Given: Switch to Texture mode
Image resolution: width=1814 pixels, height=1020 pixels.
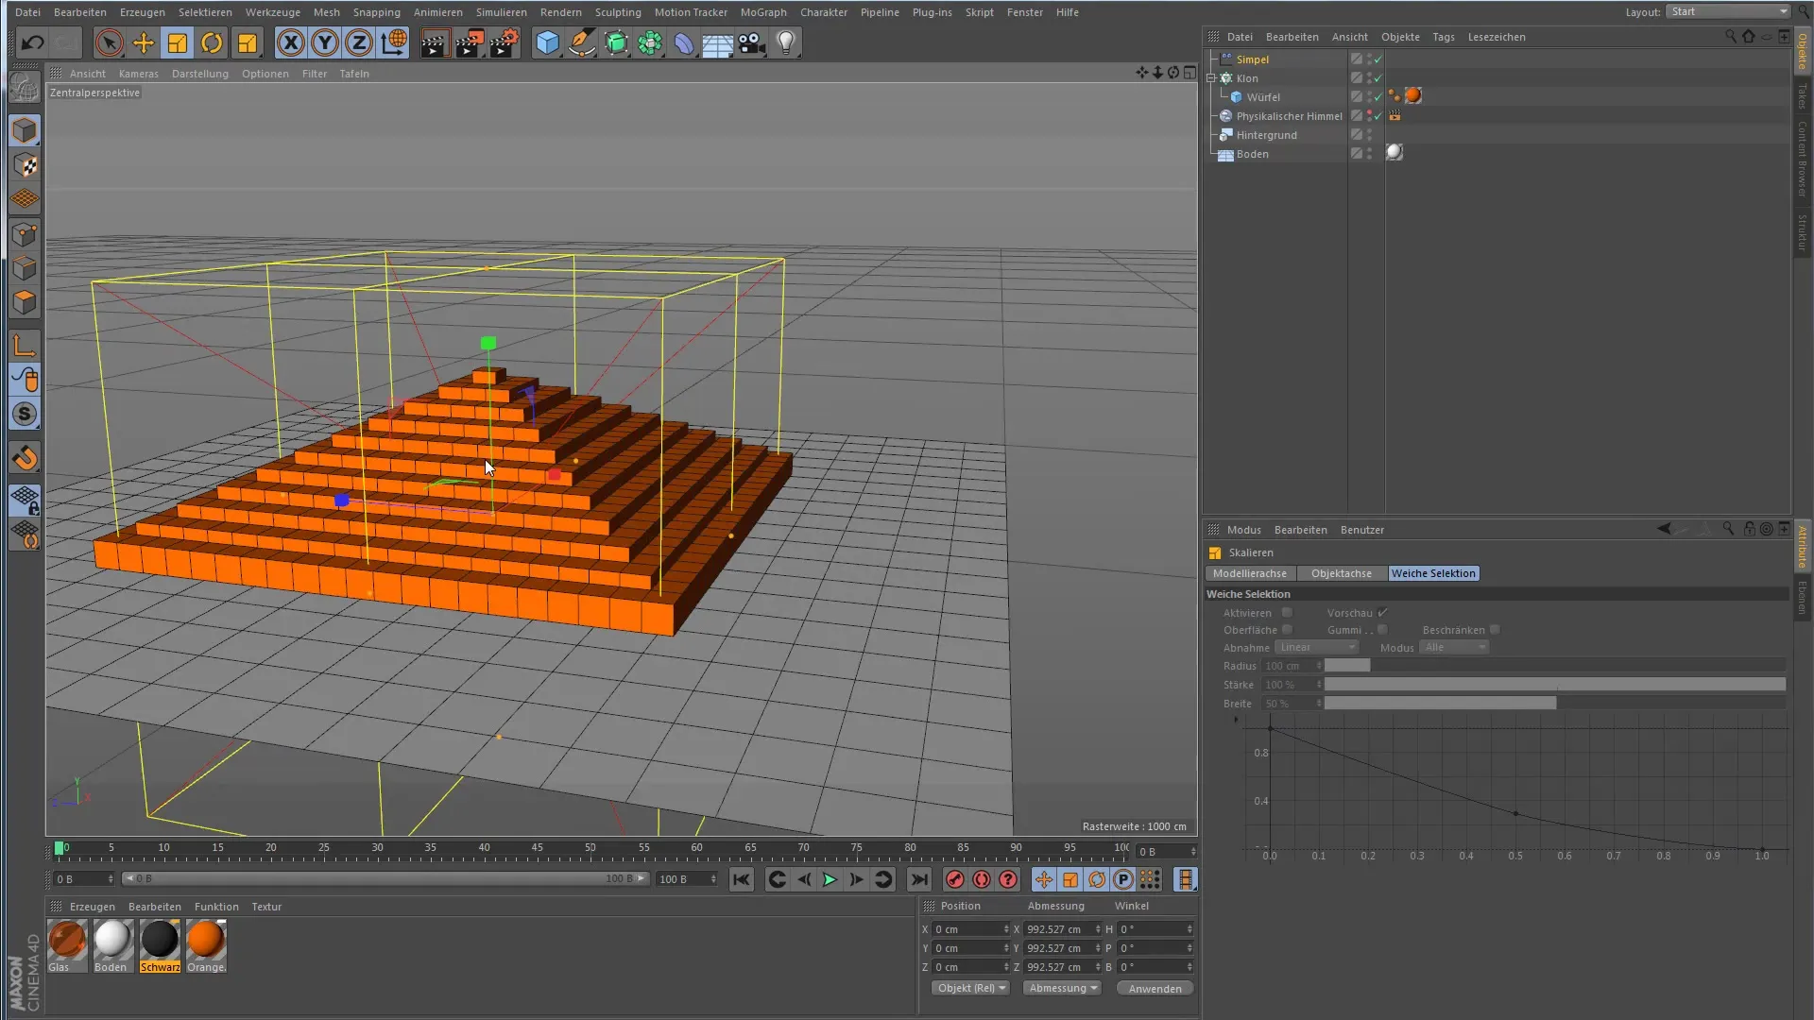Looking at the screenshot, I should point(25,165).
